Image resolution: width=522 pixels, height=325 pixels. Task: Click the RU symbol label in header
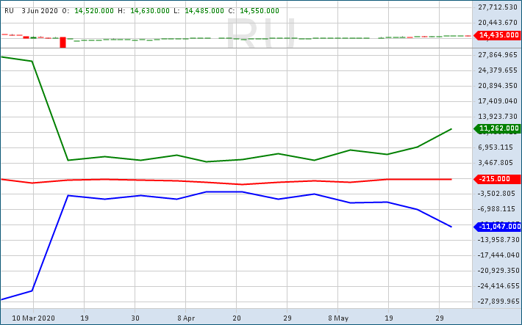9,10
